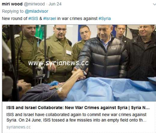Click the www.syrianews.cc watermark on the photo
Screen dimensions: 156x133
click(58, 63)
